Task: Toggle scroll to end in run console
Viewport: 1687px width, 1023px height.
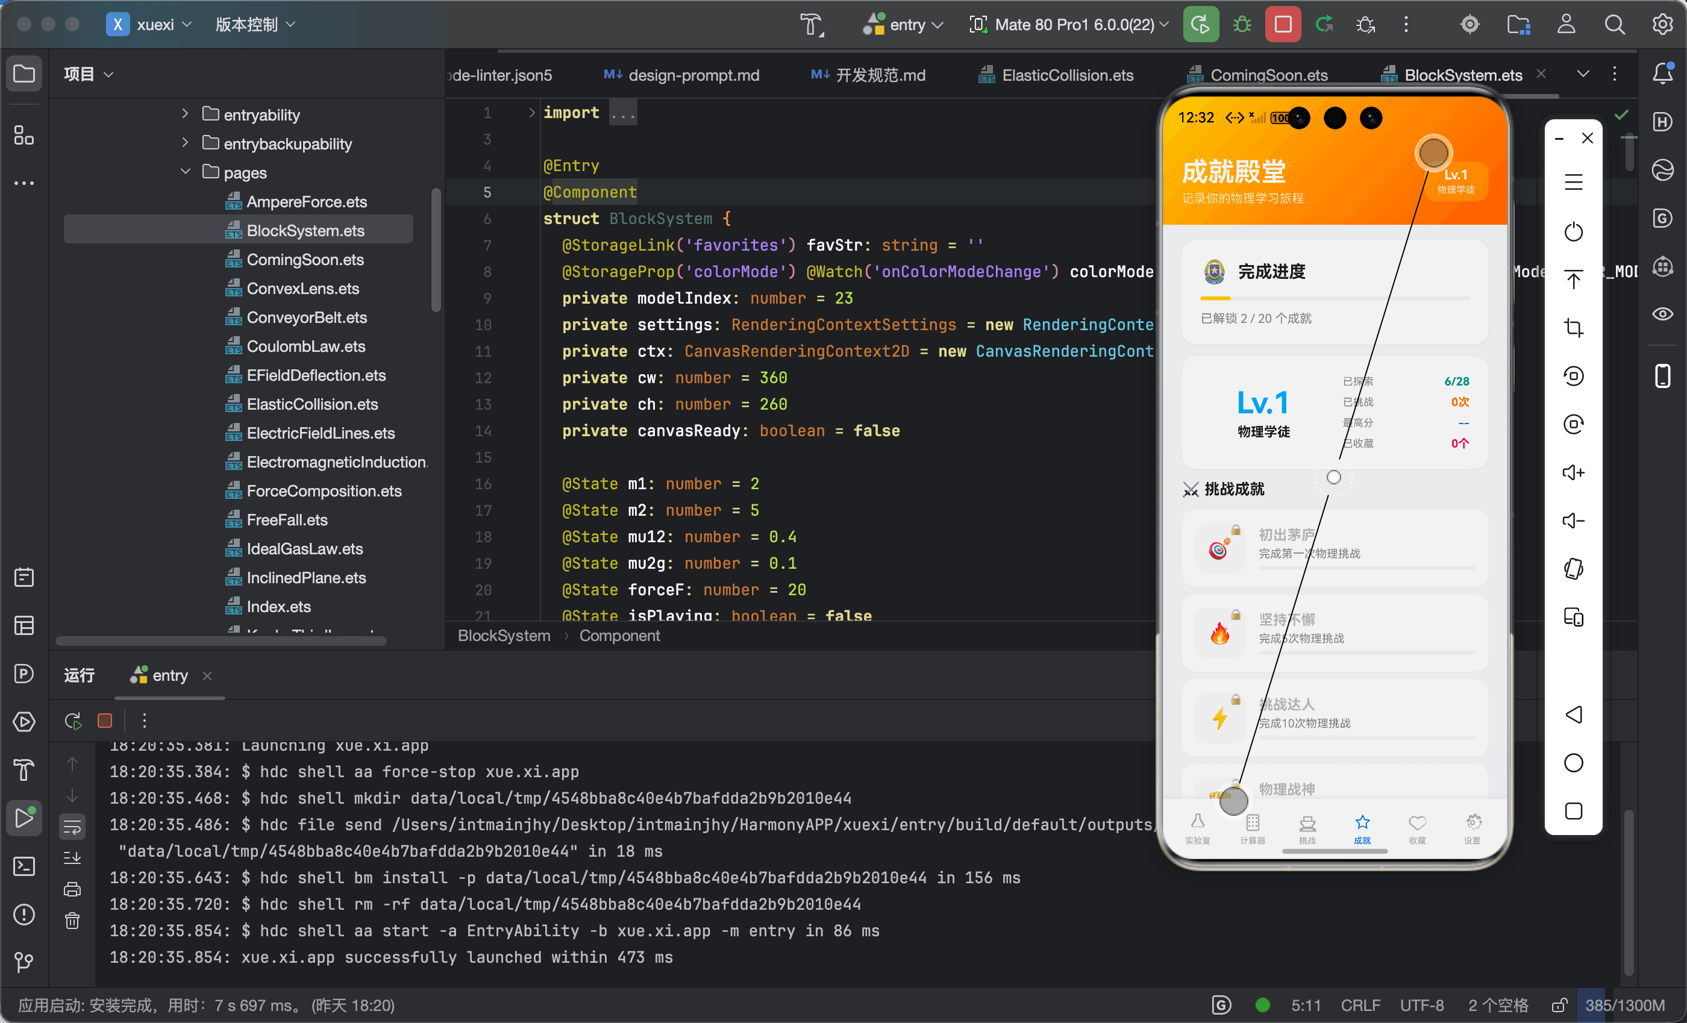Action: [72, 857]
